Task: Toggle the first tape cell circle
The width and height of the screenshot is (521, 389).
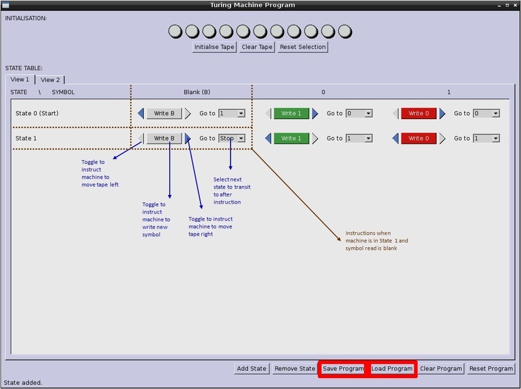Action: pyautogui.click(x=176, y=31)
